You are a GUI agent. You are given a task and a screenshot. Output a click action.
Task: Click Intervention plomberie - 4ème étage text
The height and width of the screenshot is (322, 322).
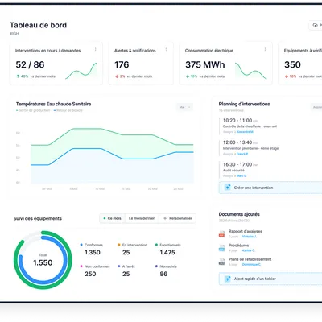pyautogui.click(x=250, y=148)
